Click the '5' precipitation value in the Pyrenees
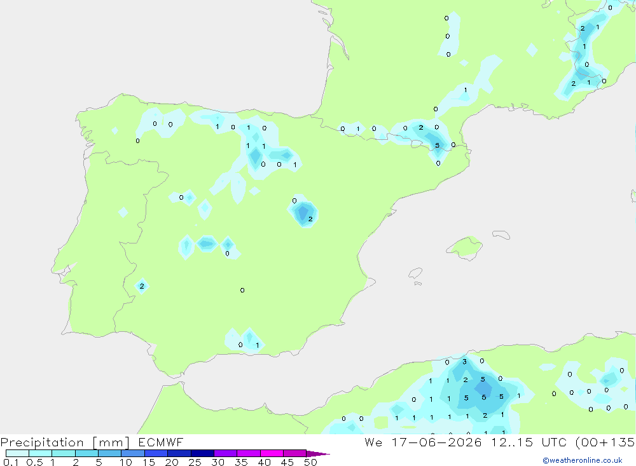This screenshot has height=466, width=636. (x=438, y=145)
